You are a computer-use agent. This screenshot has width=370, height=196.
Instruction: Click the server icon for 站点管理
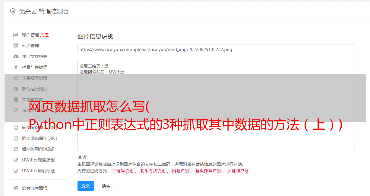pyautogui.click(x=16, y=46)
